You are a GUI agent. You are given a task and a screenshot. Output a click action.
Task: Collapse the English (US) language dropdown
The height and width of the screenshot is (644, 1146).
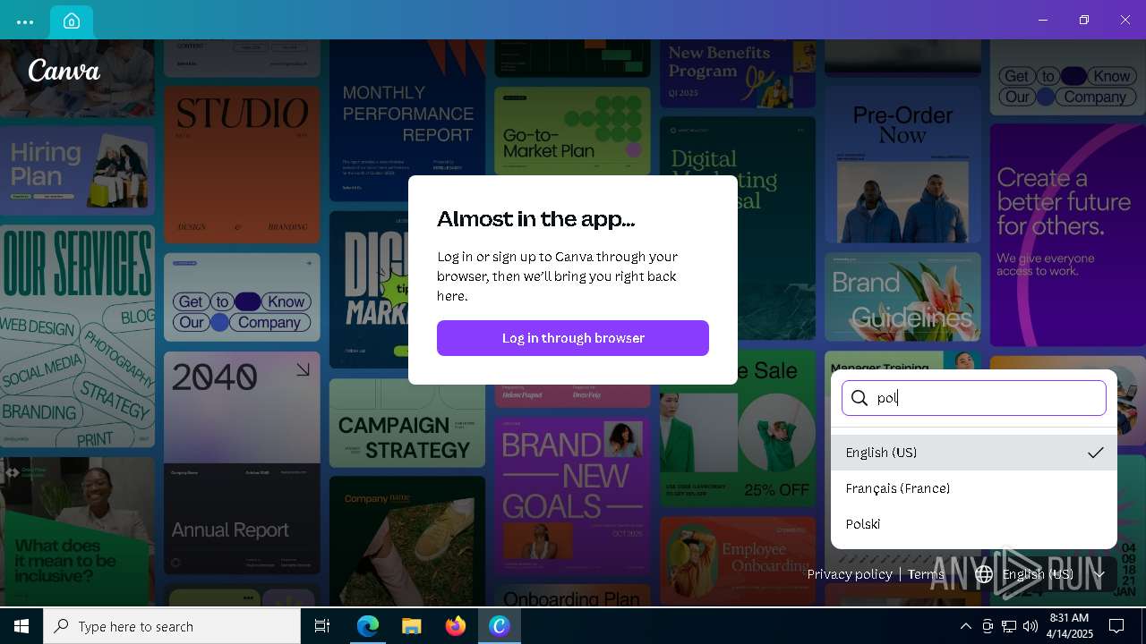pos(1041,574)
